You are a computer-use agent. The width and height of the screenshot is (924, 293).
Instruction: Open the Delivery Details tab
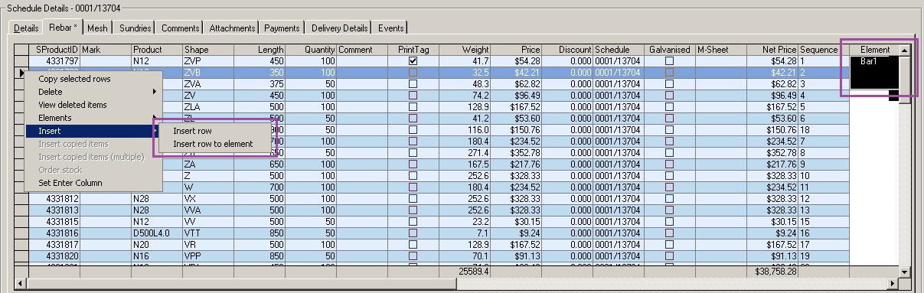(x=339, y=28)
